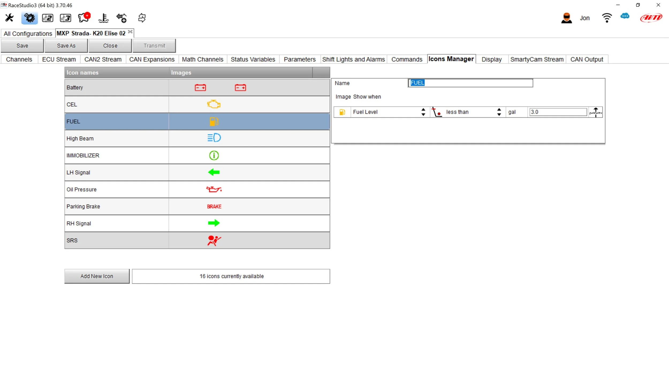Click the Analysis 2 toolbar icon
Image resolution: width=669 pixels, height=375 pixels.
[48, 18]
